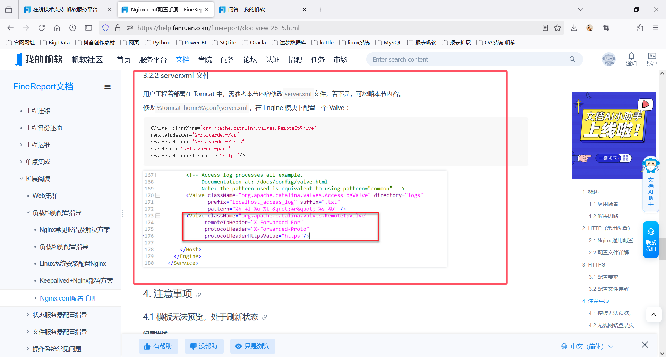Open the extensions puzzle icon
Image resolution: width=666 pixels, height=357 pixels.
[640, 28]
